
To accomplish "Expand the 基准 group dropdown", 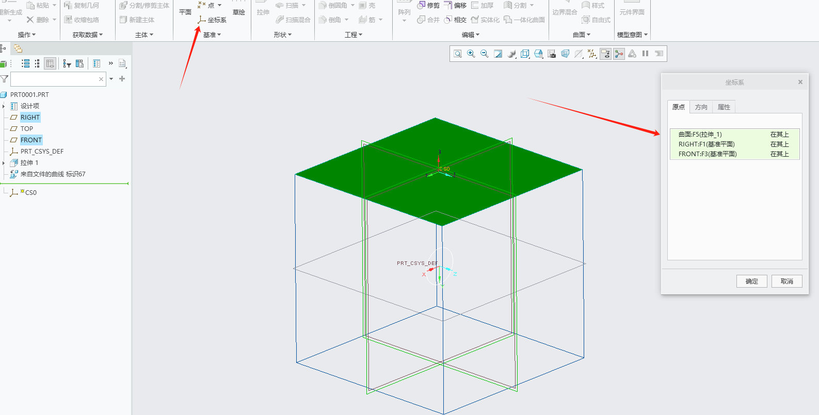I will pos(212,35).
